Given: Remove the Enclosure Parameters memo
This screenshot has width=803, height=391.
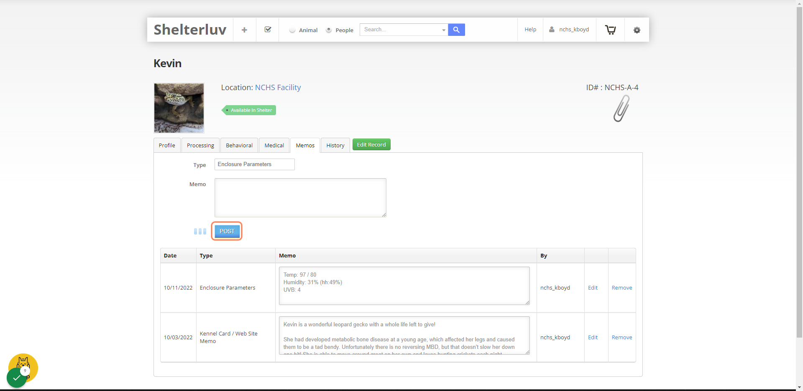Looking at the screenshot, I should (622, 288).
